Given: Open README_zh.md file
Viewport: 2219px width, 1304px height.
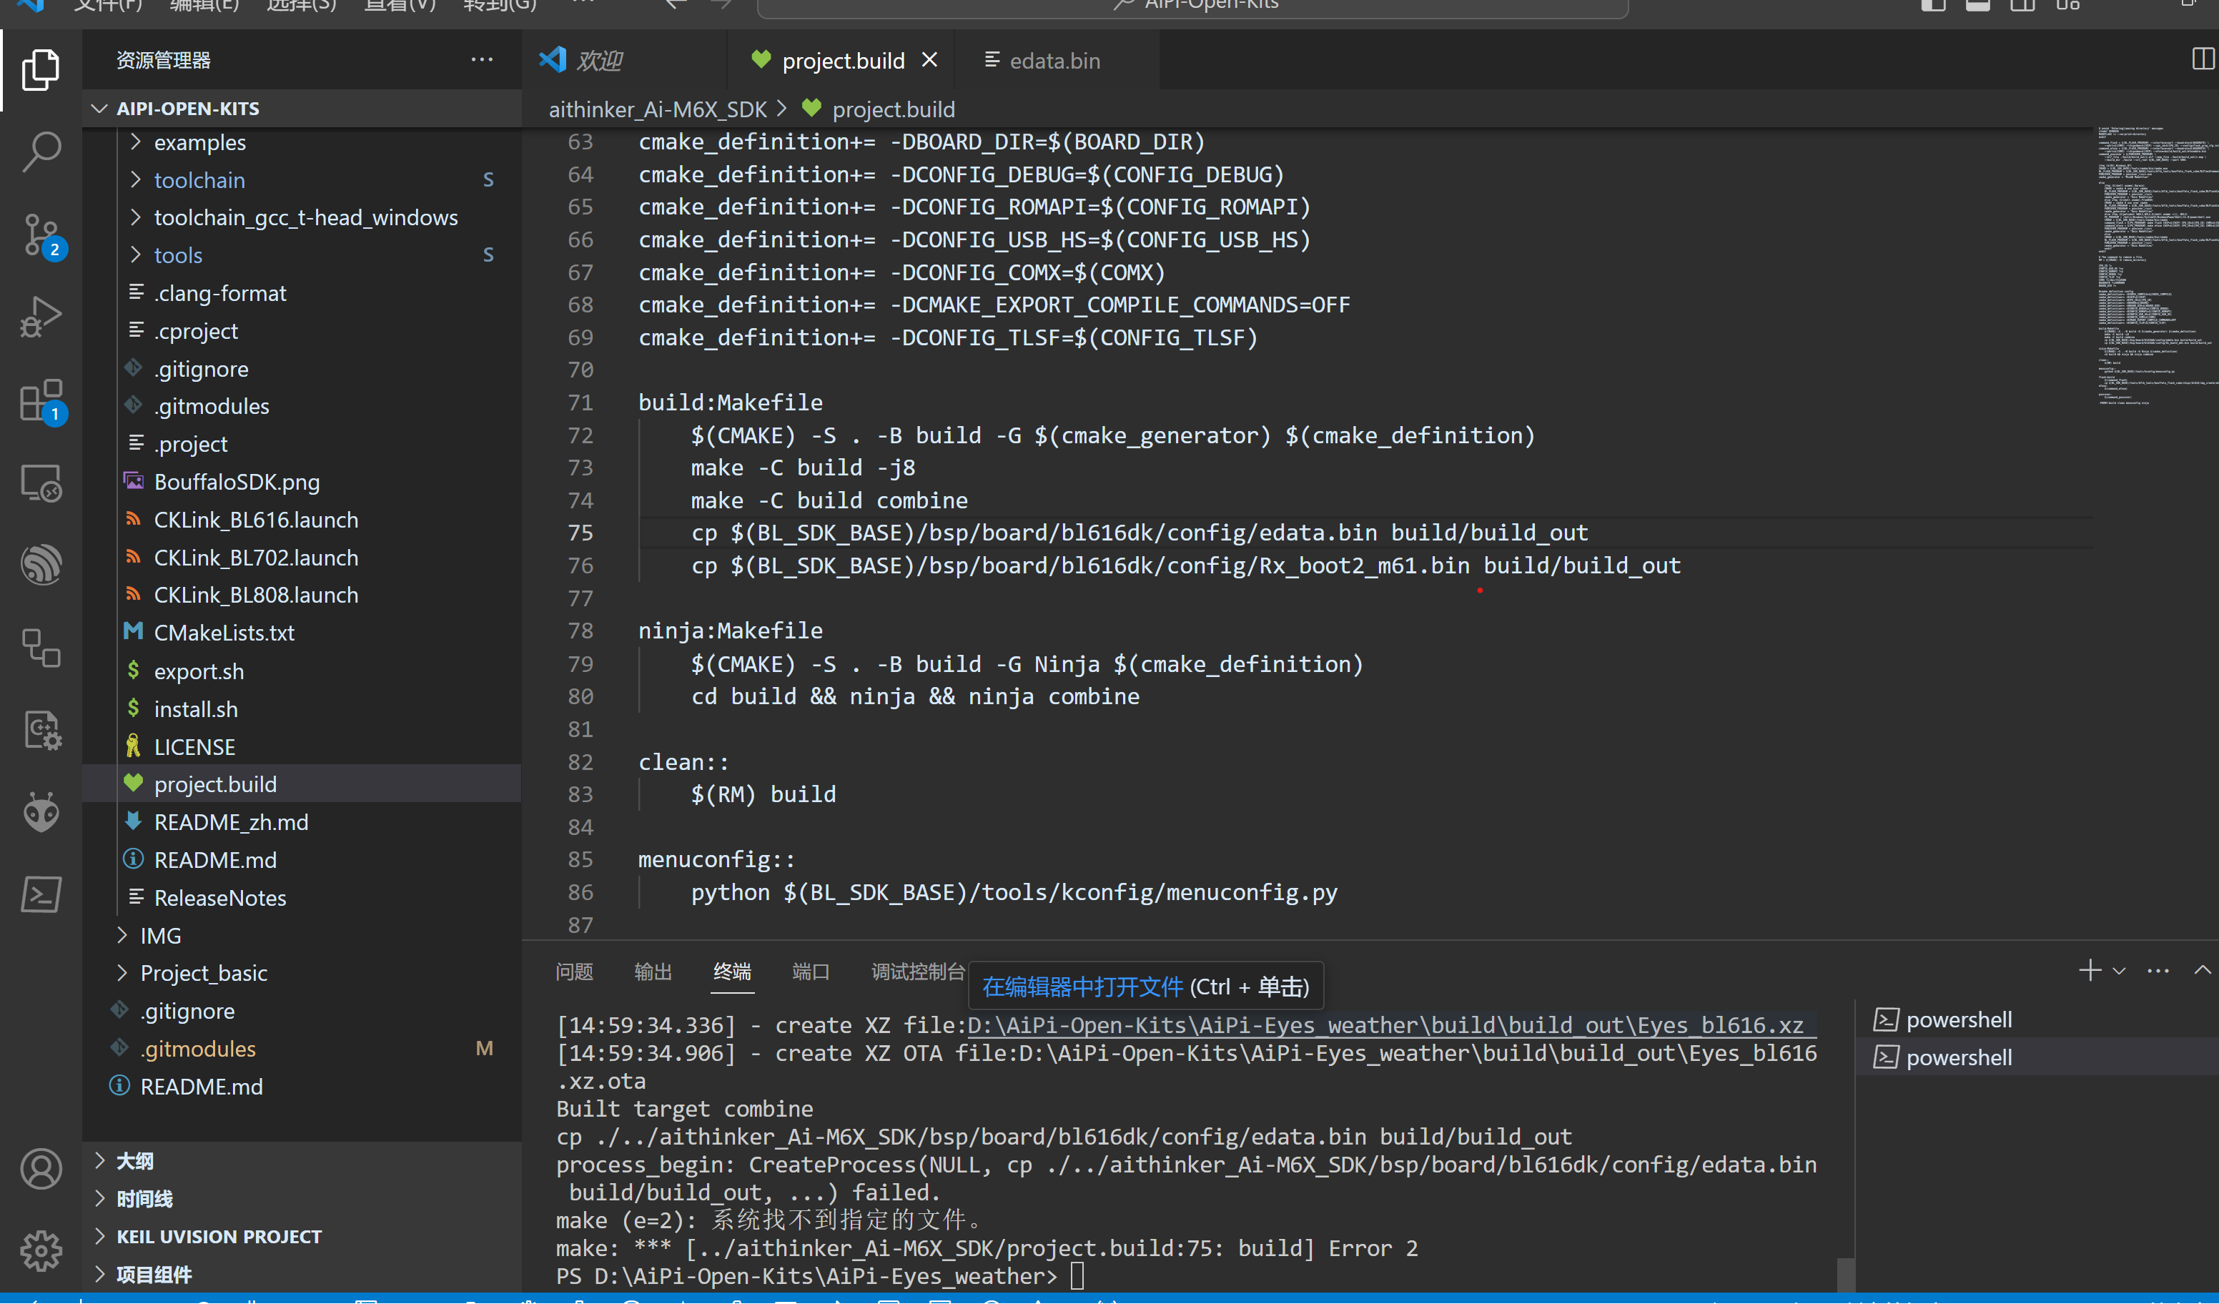Looking at the screenshot, I should pyautogui.click(x=302, y=821).
